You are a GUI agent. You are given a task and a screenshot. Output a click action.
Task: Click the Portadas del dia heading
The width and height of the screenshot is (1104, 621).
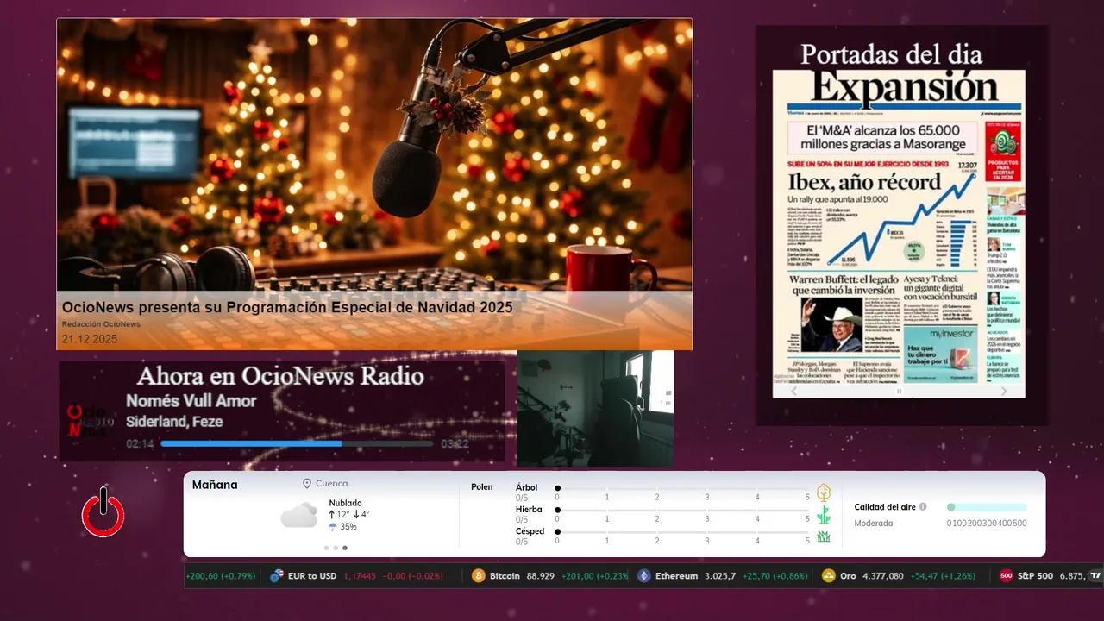pos(891,54)
